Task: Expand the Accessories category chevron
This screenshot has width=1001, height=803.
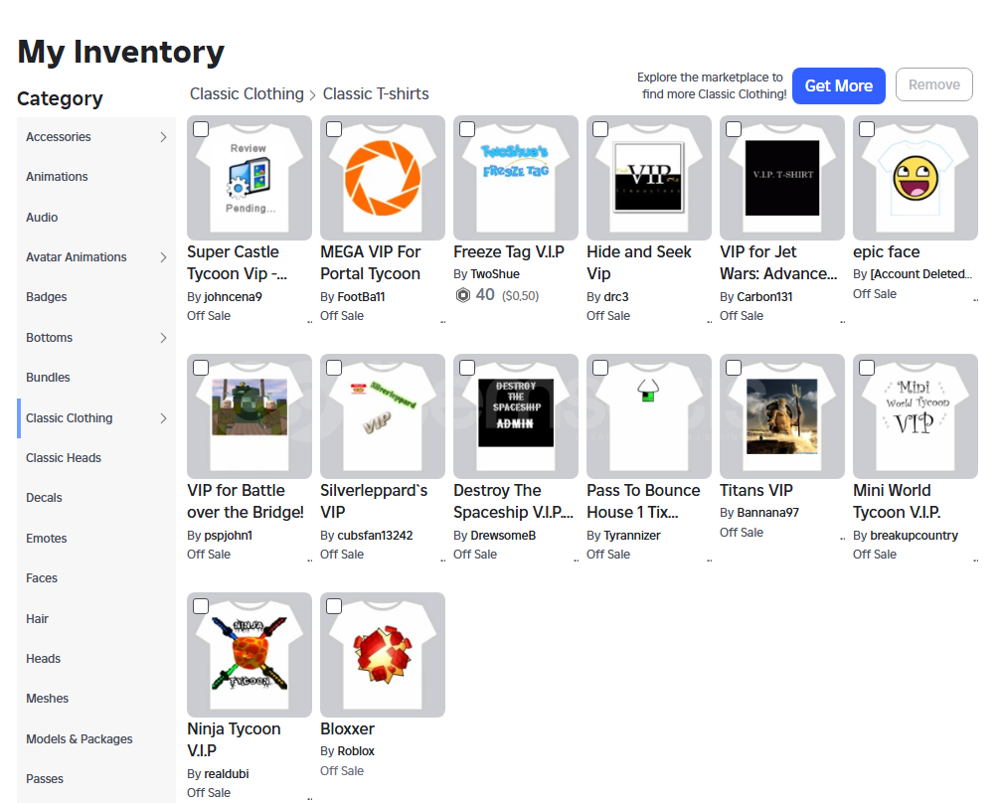Action: point(163,136)
